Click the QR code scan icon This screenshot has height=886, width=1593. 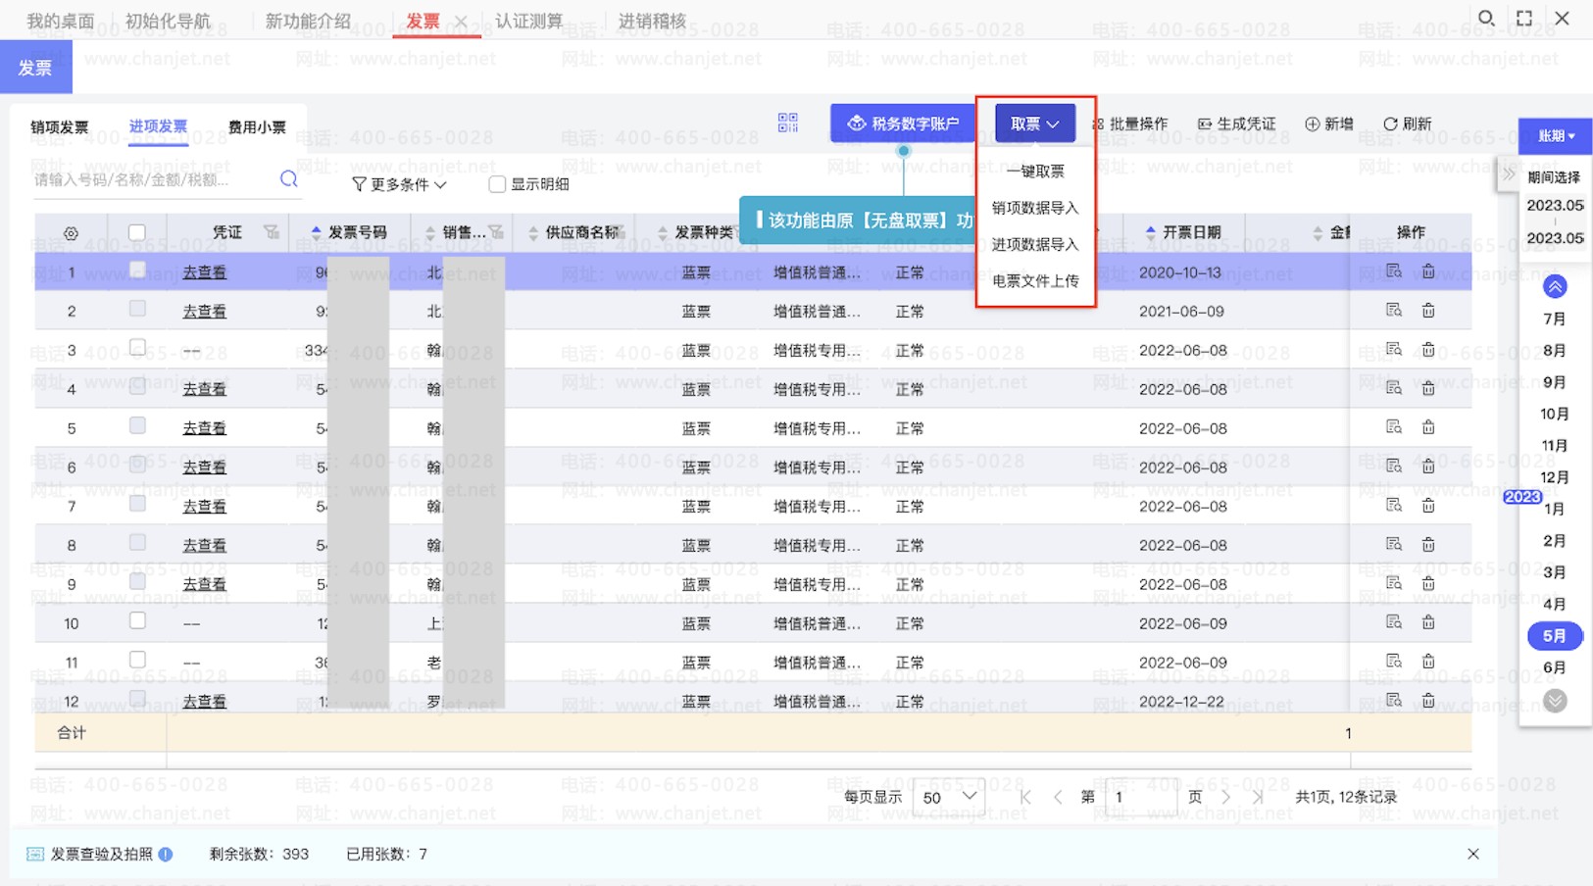tap(787, 123)
